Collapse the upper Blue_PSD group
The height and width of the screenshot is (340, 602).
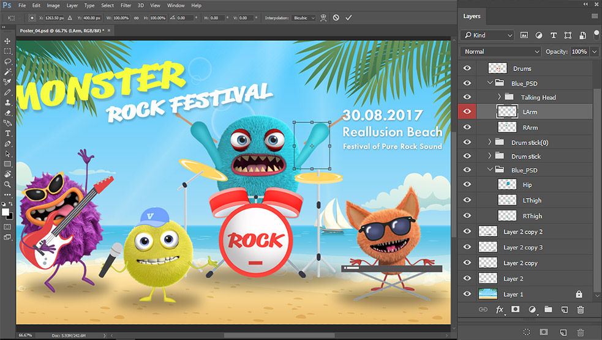pyautogui.click(x=490, y=83)
